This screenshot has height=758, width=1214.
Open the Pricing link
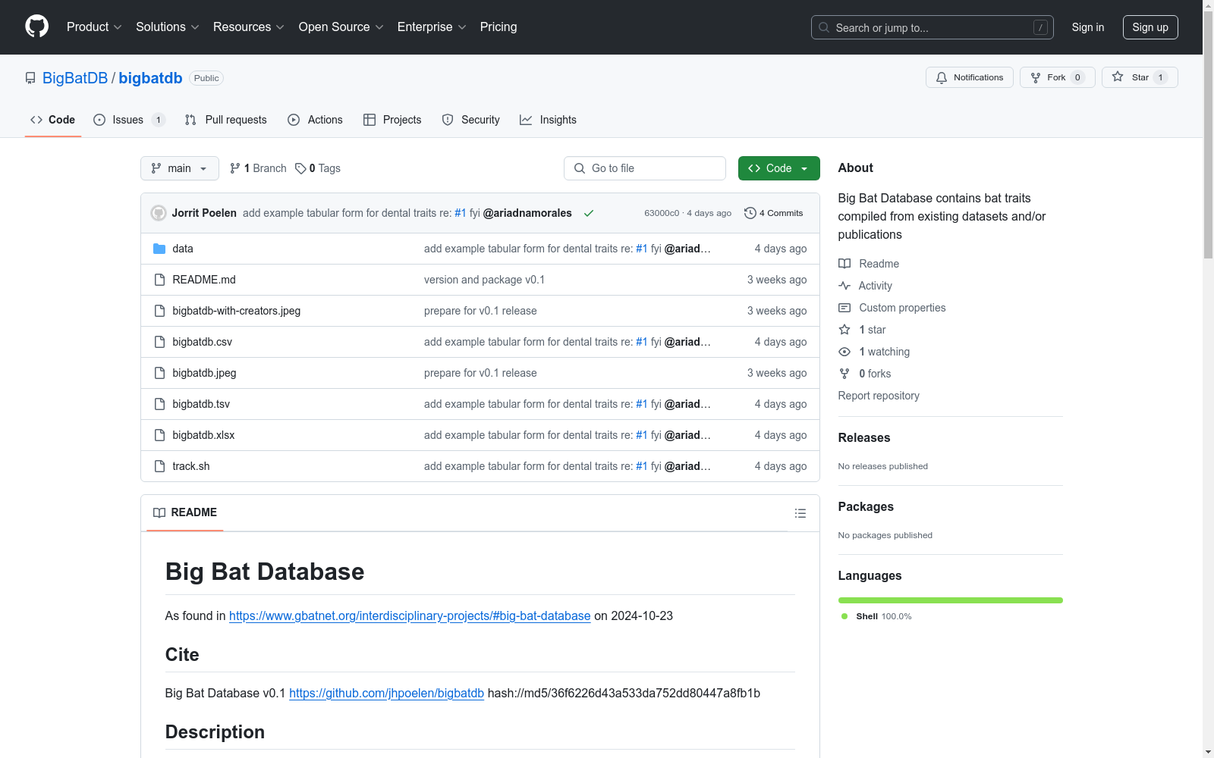click(498, 27)
